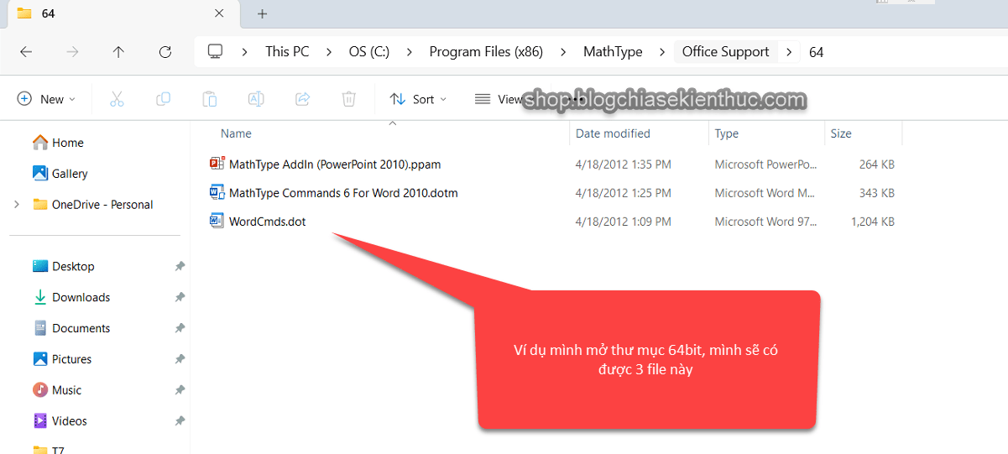This screenshot has height=454, width=1008.
Task: Open Pictures quick access folder
Action: pos(63,359)
